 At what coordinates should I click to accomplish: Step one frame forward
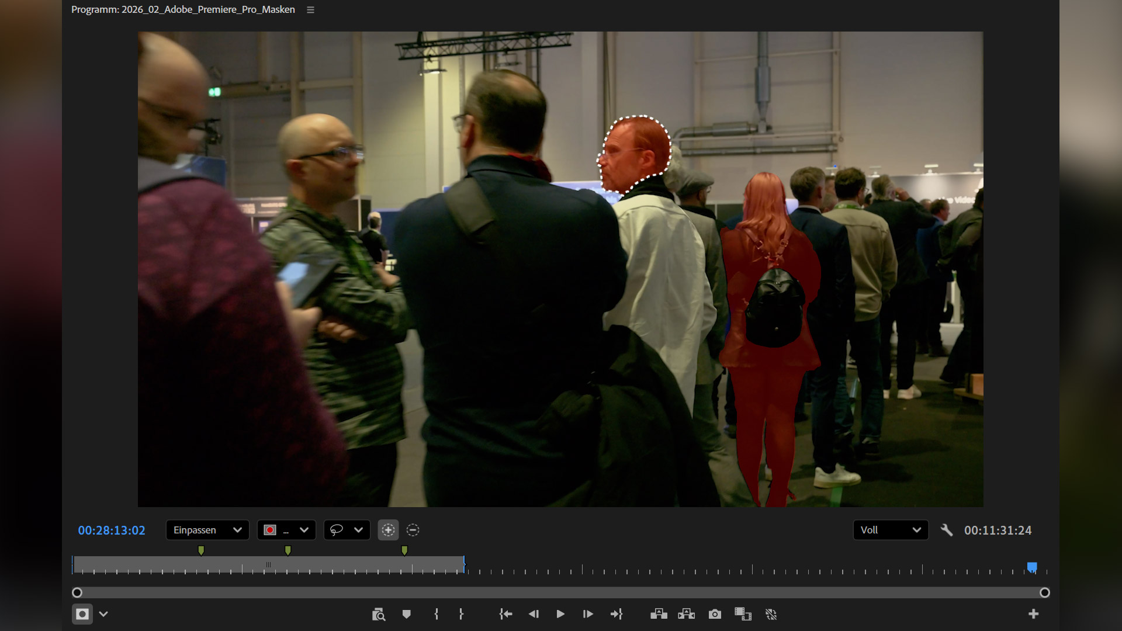click(588, 614)
